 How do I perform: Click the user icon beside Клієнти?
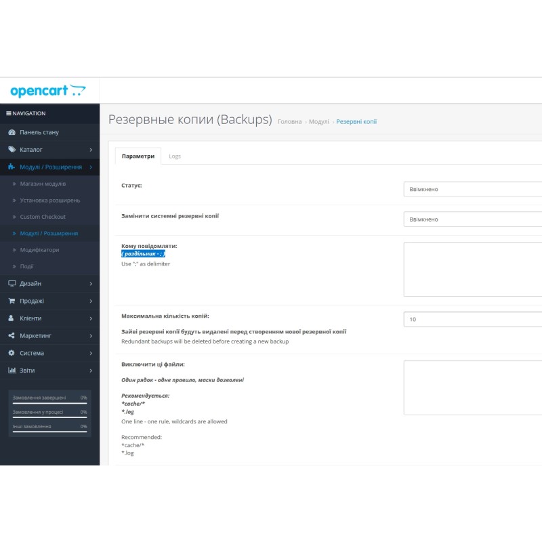[x=12, y=318]
